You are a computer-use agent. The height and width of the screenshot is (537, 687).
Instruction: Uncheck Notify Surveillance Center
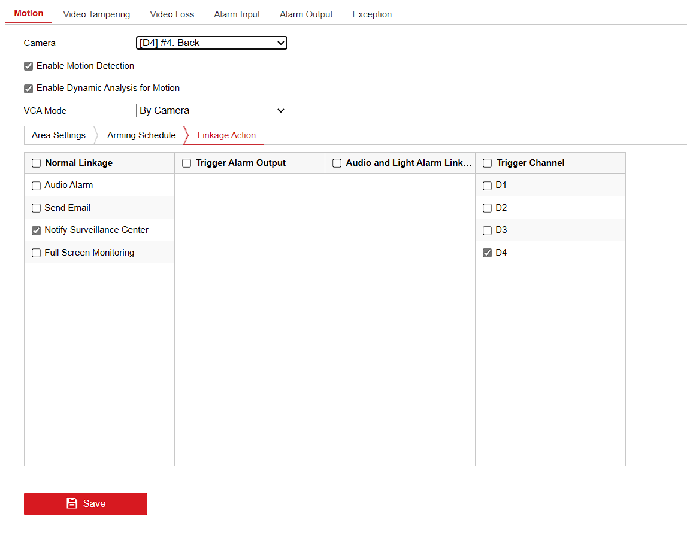37,230
